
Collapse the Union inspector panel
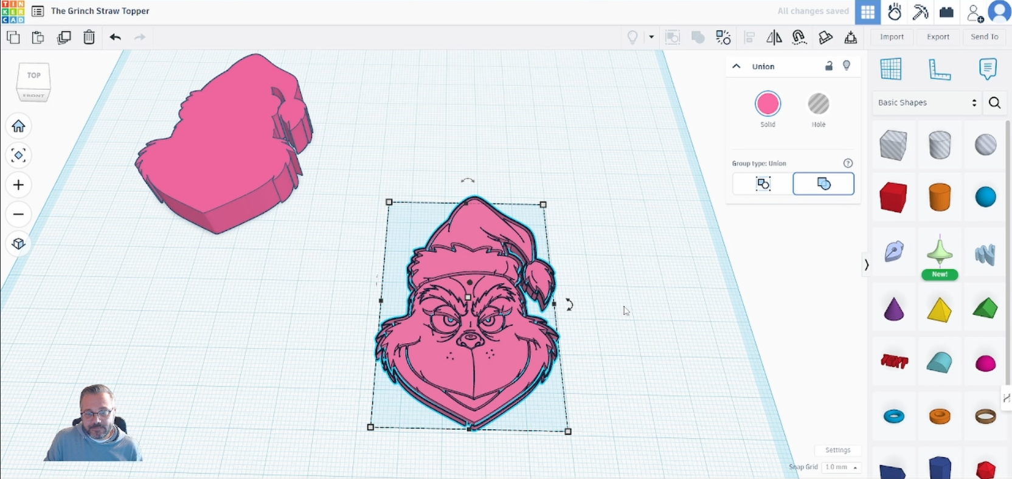pyautogui.click(x=736, y=66)
